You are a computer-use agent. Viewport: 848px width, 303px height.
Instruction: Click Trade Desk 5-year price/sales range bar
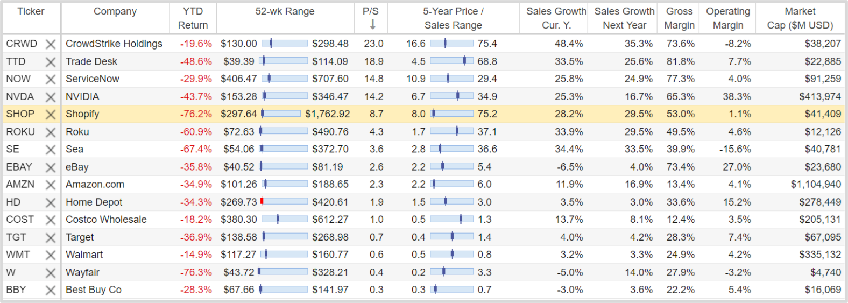(x=452, y=61)
